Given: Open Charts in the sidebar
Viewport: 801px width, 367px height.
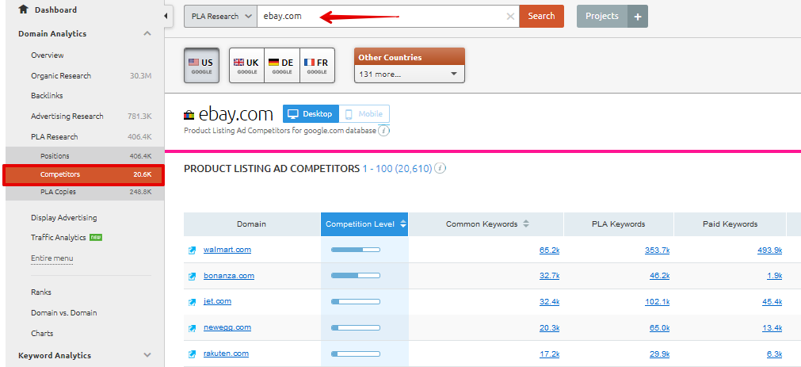Looking at the screenshot, I should [42, 333].
